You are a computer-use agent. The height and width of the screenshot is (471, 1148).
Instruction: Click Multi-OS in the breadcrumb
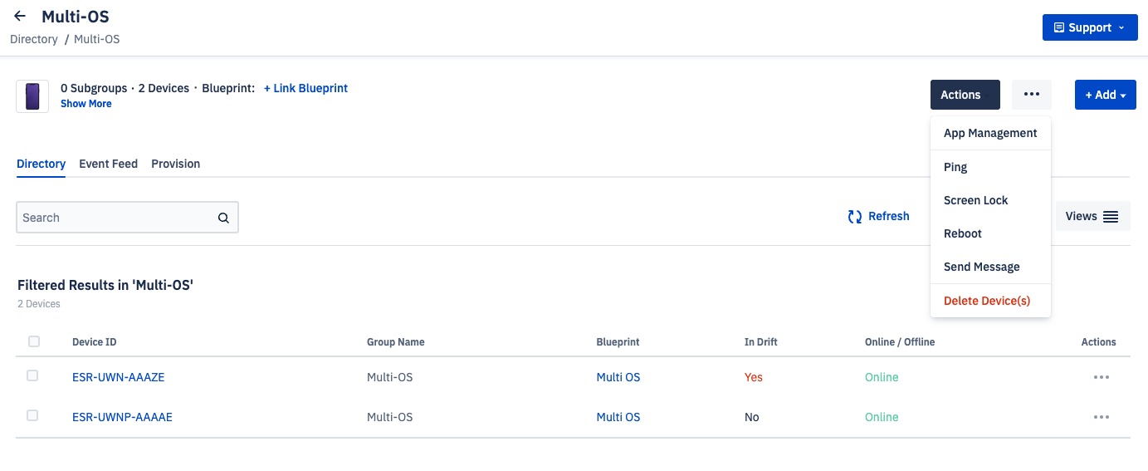click(x=97, y=39)
